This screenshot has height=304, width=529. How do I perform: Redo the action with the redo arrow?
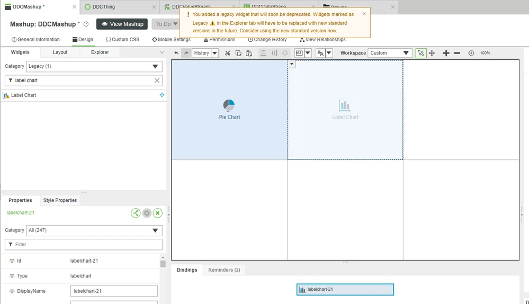click(x=186, y=53)
